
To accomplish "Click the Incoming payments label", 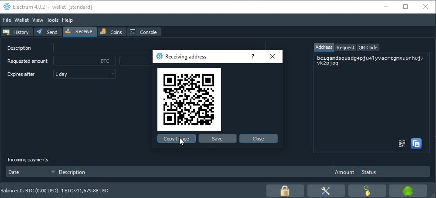I will tap(28, 160).
